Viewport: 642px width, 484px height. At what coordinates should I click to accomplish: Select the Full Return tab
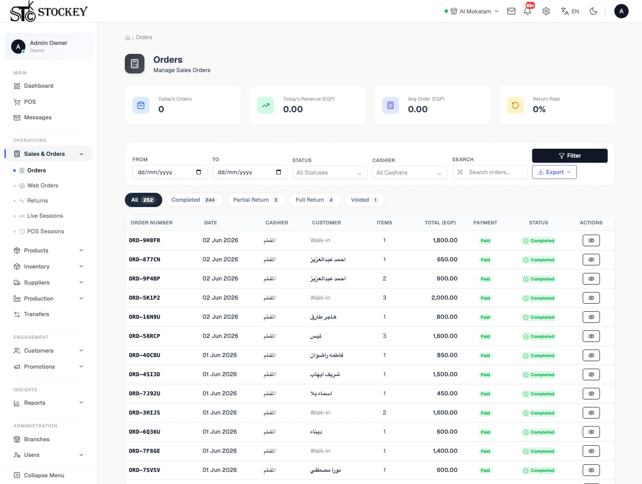pyautogui.click(x=315, y=200)
